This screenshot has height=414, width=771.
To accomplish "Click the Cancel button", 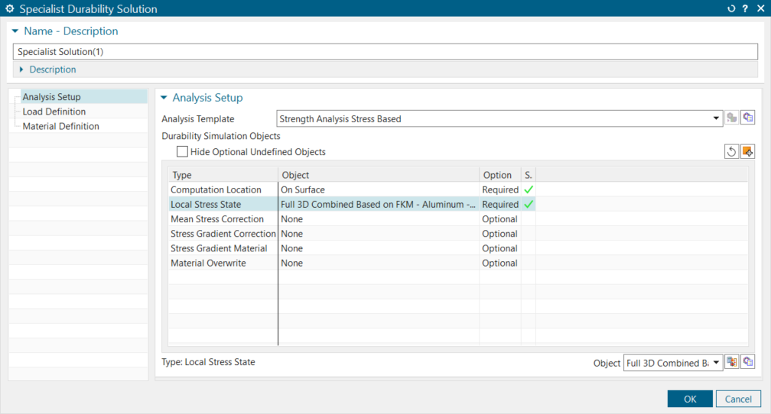I will [738, 399].
